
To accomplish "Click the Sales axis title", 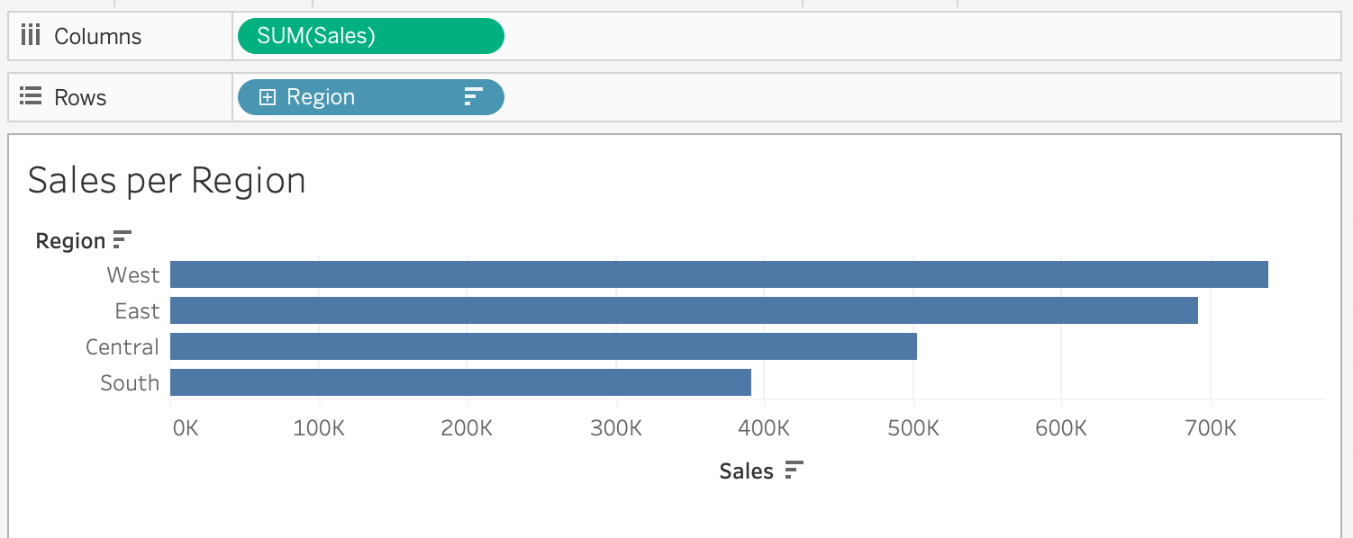I will click(746, 471).
